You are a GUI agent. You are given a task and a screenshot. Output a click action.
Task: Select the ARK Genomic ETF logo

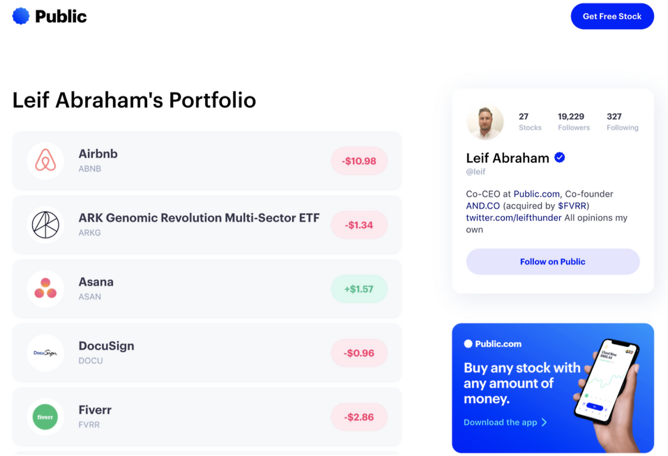(x=45, y=225)
